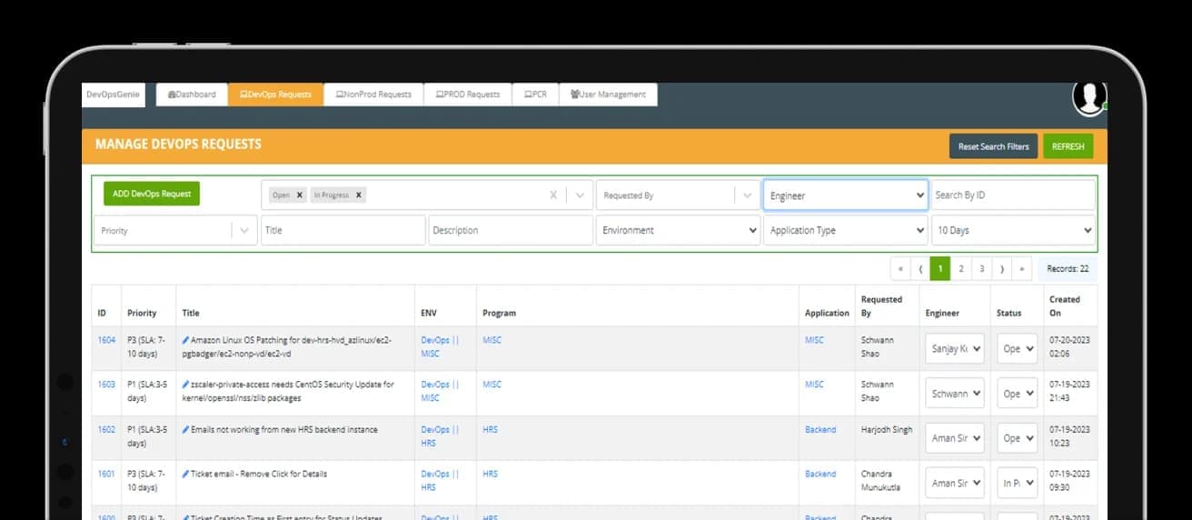Screen dimensions: 1192x520
Task: Go to first page of records
Action: tap(900, 269)
